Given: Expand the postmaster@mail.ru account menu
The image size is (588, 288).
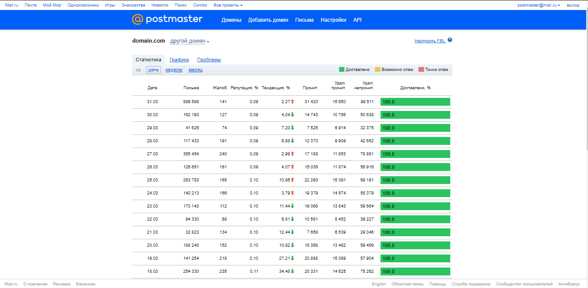Looking at the screenshot, I should [538, 5].
